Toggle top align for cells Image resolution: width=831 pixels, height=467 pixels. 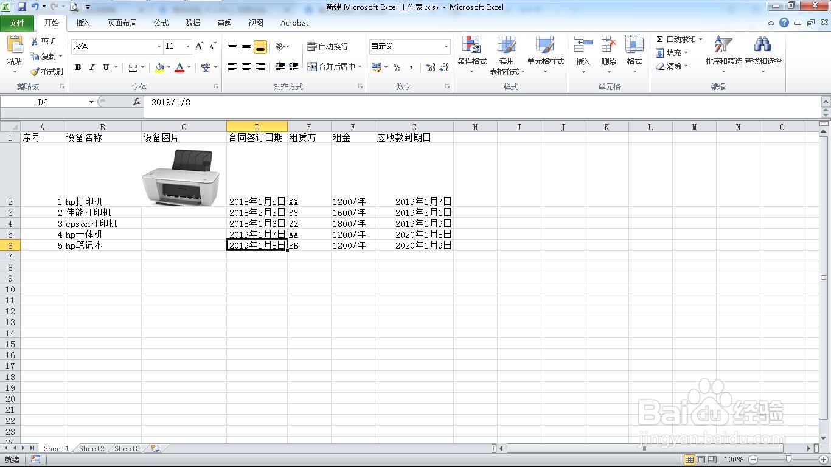point(232,46)
